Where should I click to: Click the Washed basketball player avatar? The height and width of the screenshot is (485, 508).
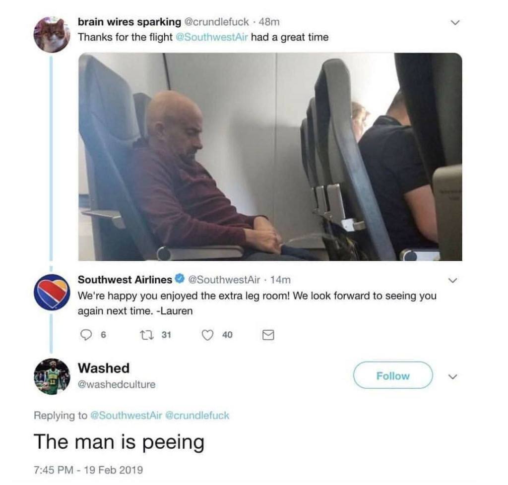coord(52,376)
